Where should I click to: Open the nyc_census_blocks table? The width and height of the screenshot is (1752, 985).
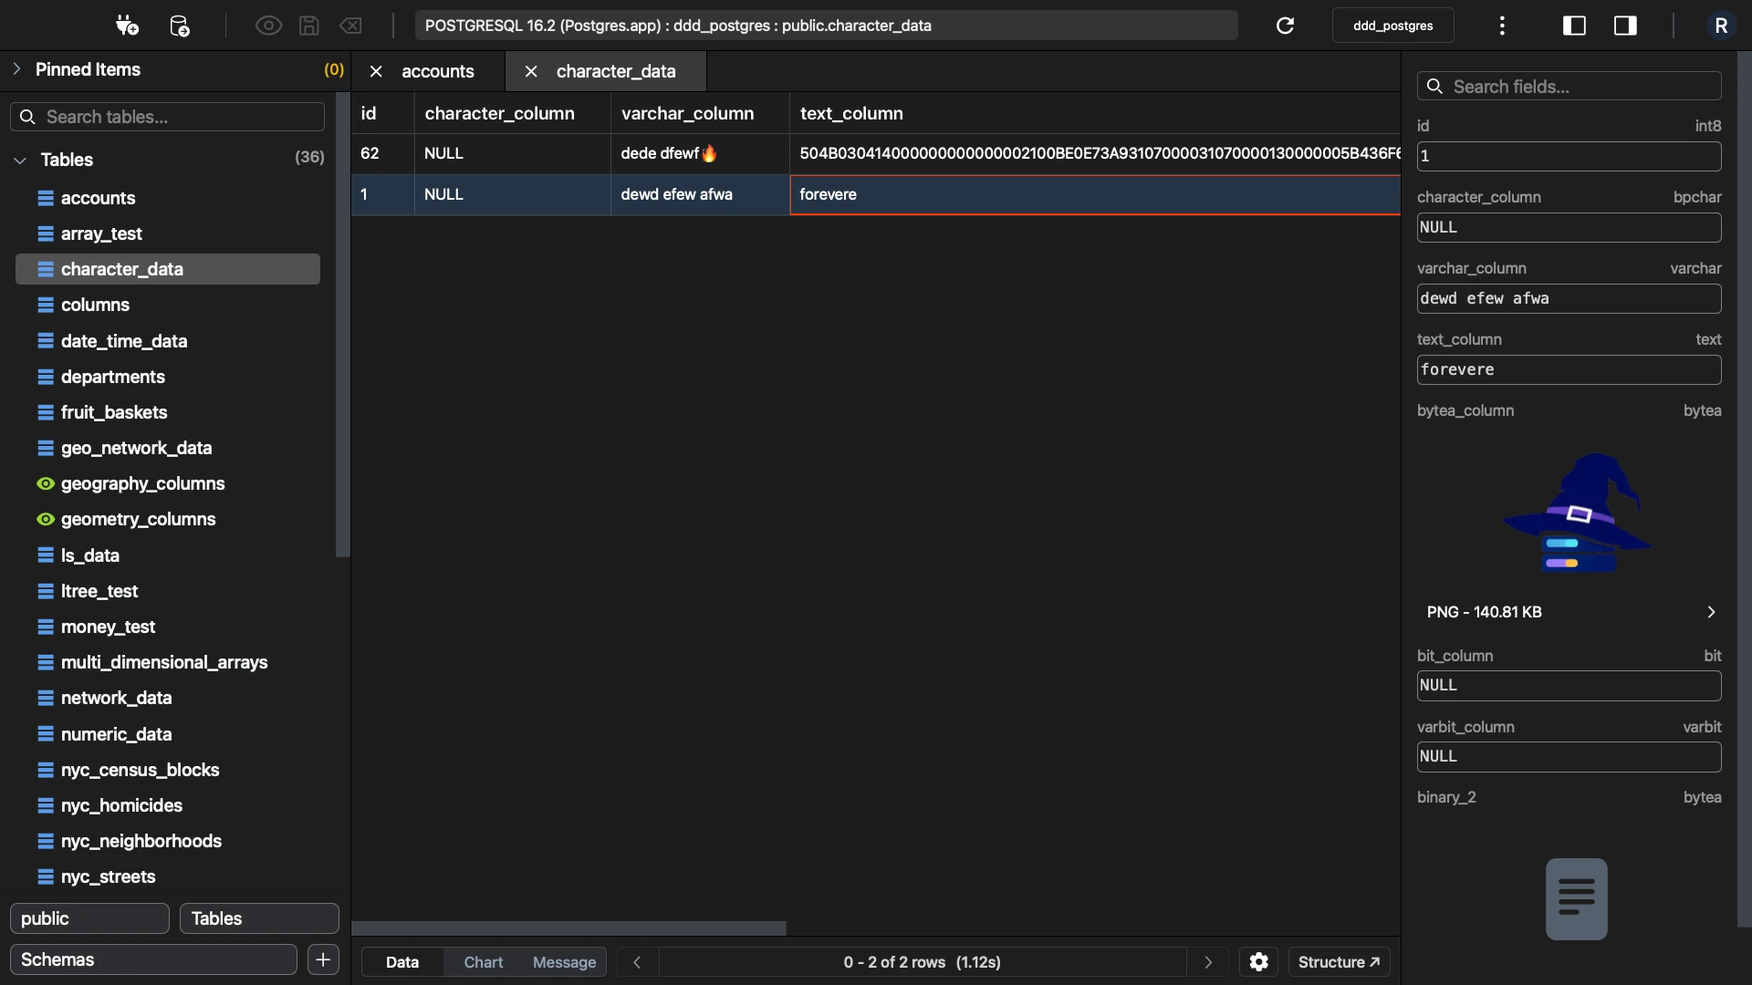(168, 770)
